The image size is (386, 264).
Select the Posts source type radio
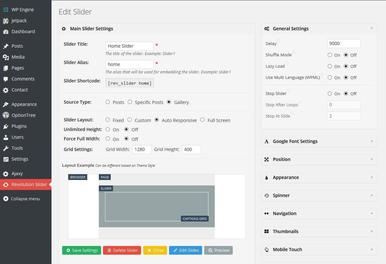click(108, 102)
